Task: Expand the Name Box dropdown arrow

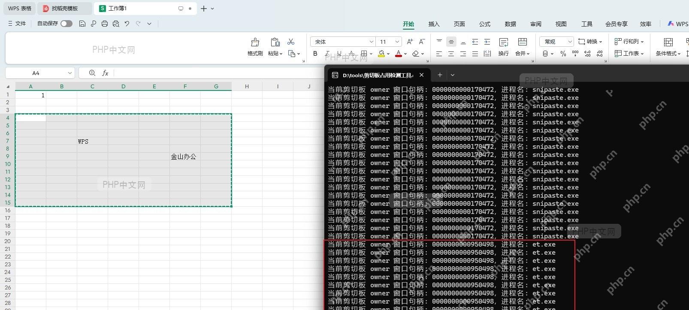Action: point(70,73)
